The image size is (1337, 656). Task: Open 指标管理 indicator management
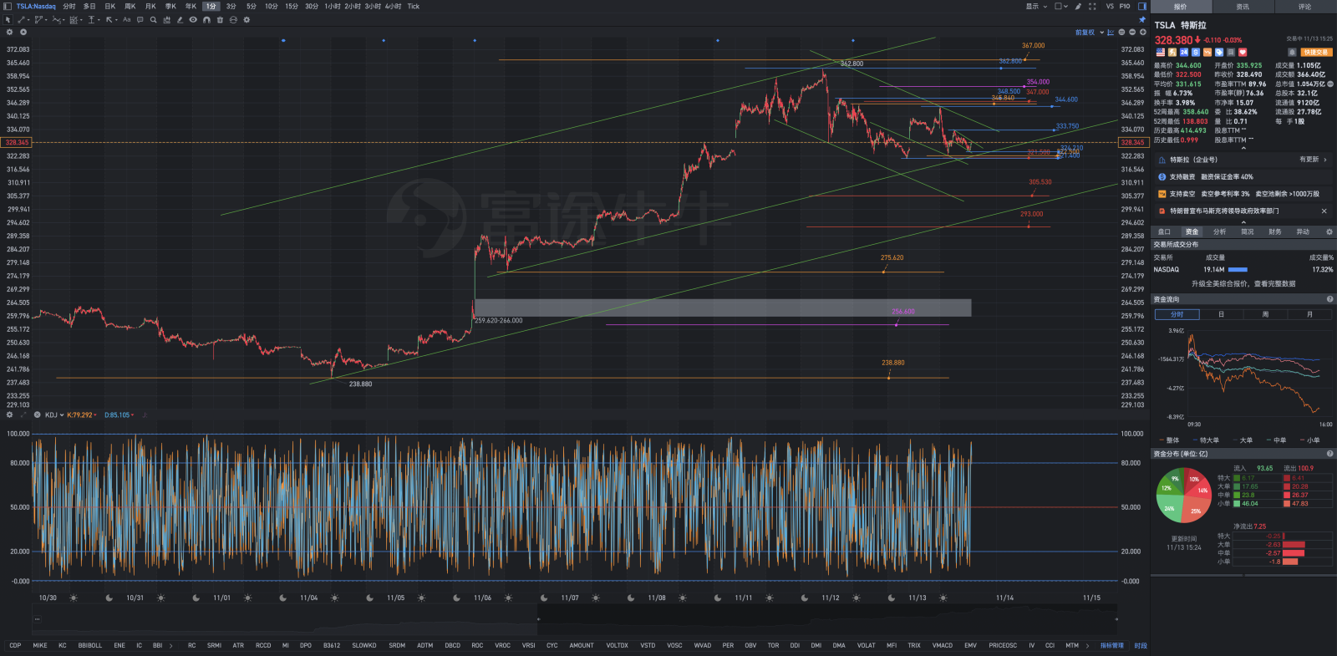click(1111, 645)
